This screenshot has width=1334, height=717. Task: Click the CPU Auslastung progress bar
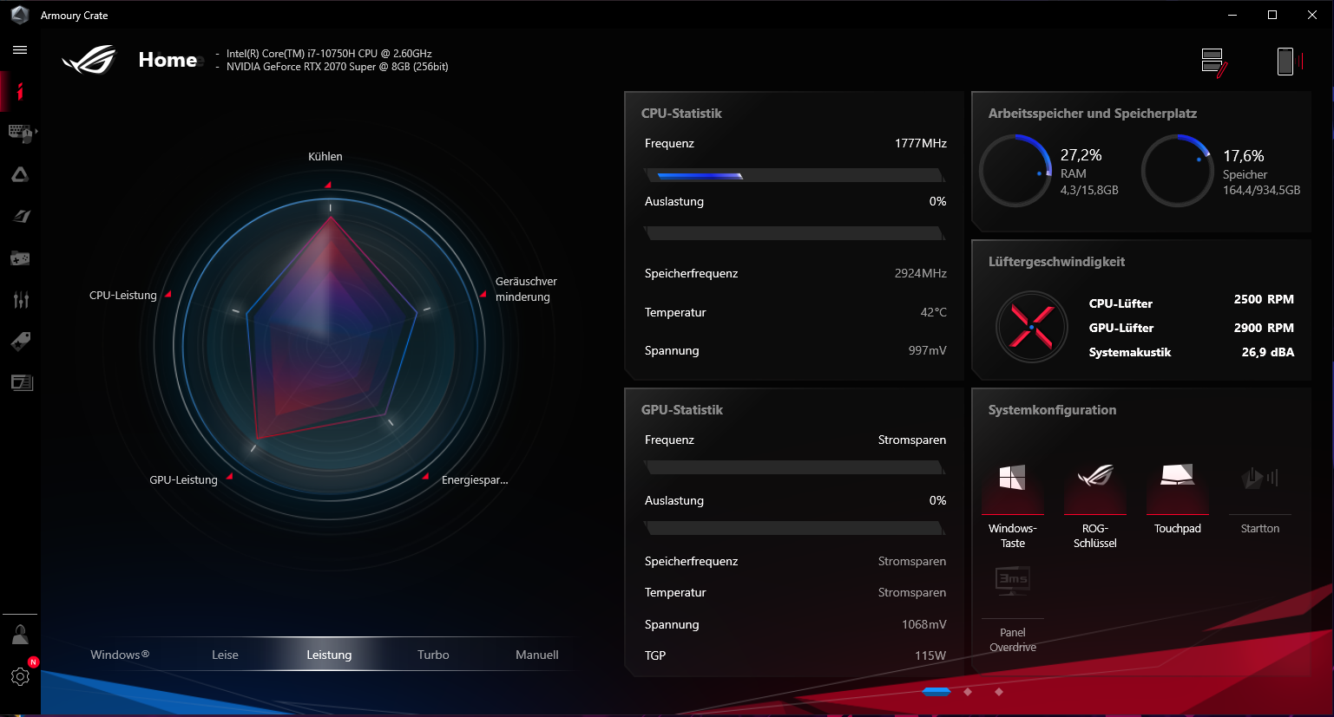coord(795,233)
